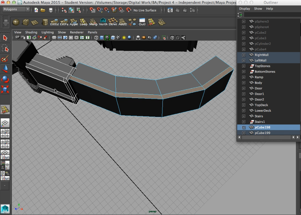The image size is (301, 215).
Task: Select LowerDeck in the Outliner list
Action: click(262, 110)
